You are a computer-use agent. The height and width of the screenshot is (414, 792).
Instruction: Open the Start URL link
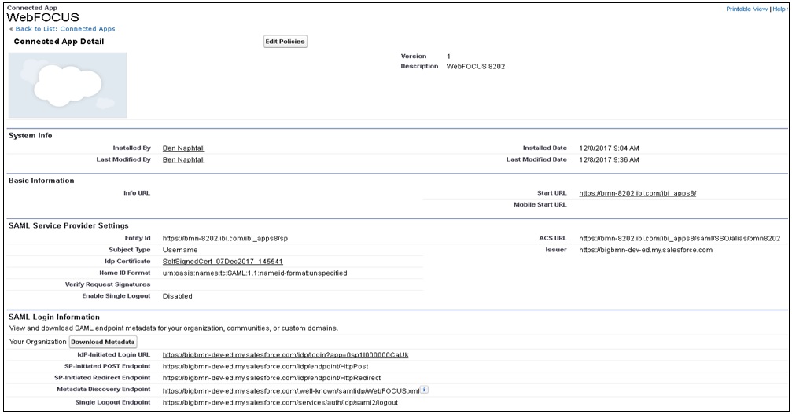point(637,193)
